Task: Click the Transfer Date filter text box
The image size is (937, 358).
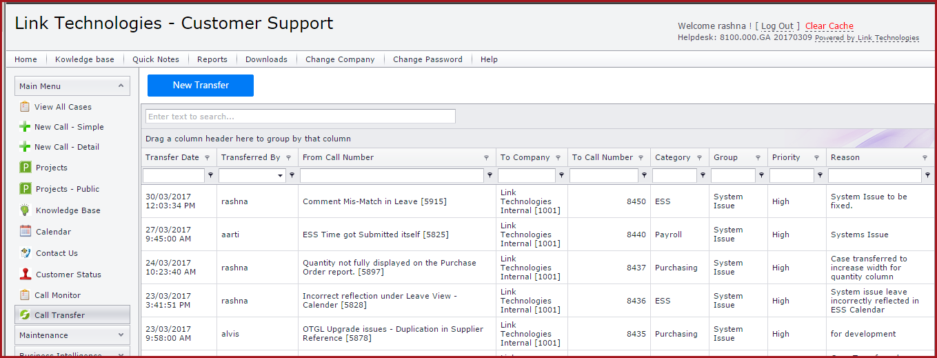Action: pyautogui.click(x=174, y=176)
